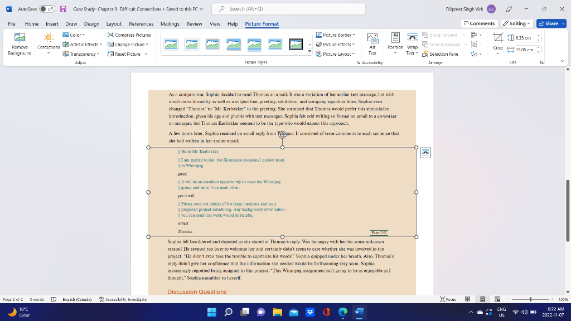Click the Save icon

[63, 9]
